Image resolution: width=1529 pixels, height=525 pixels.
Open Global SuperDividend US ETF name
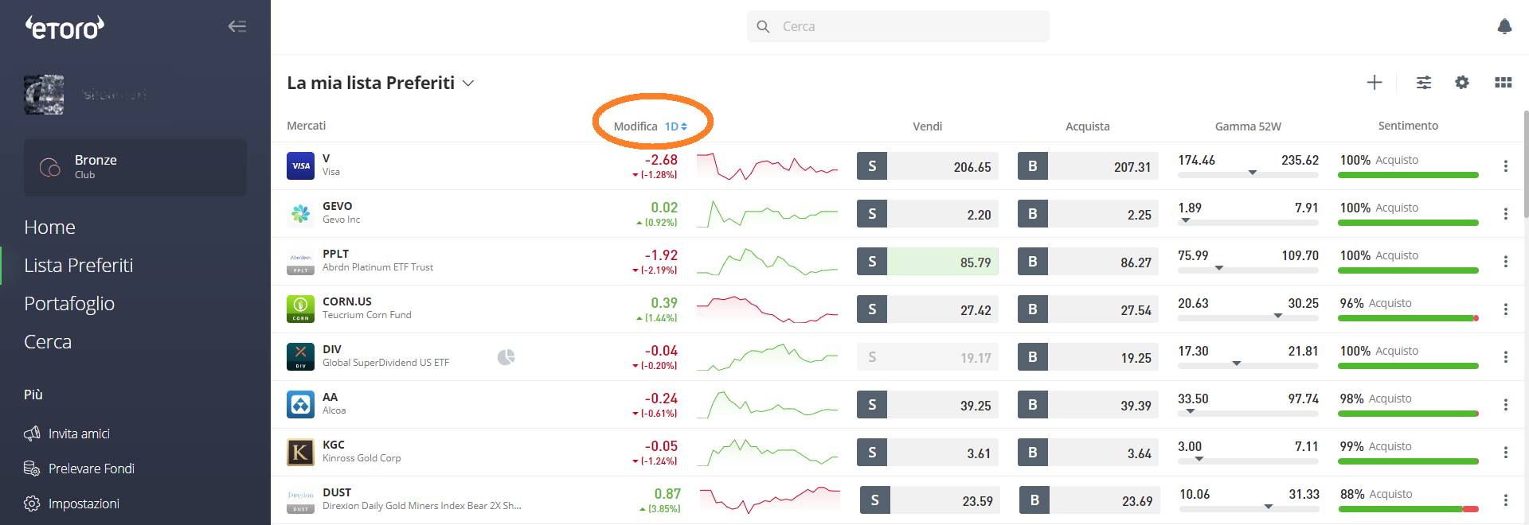point(385,363)
